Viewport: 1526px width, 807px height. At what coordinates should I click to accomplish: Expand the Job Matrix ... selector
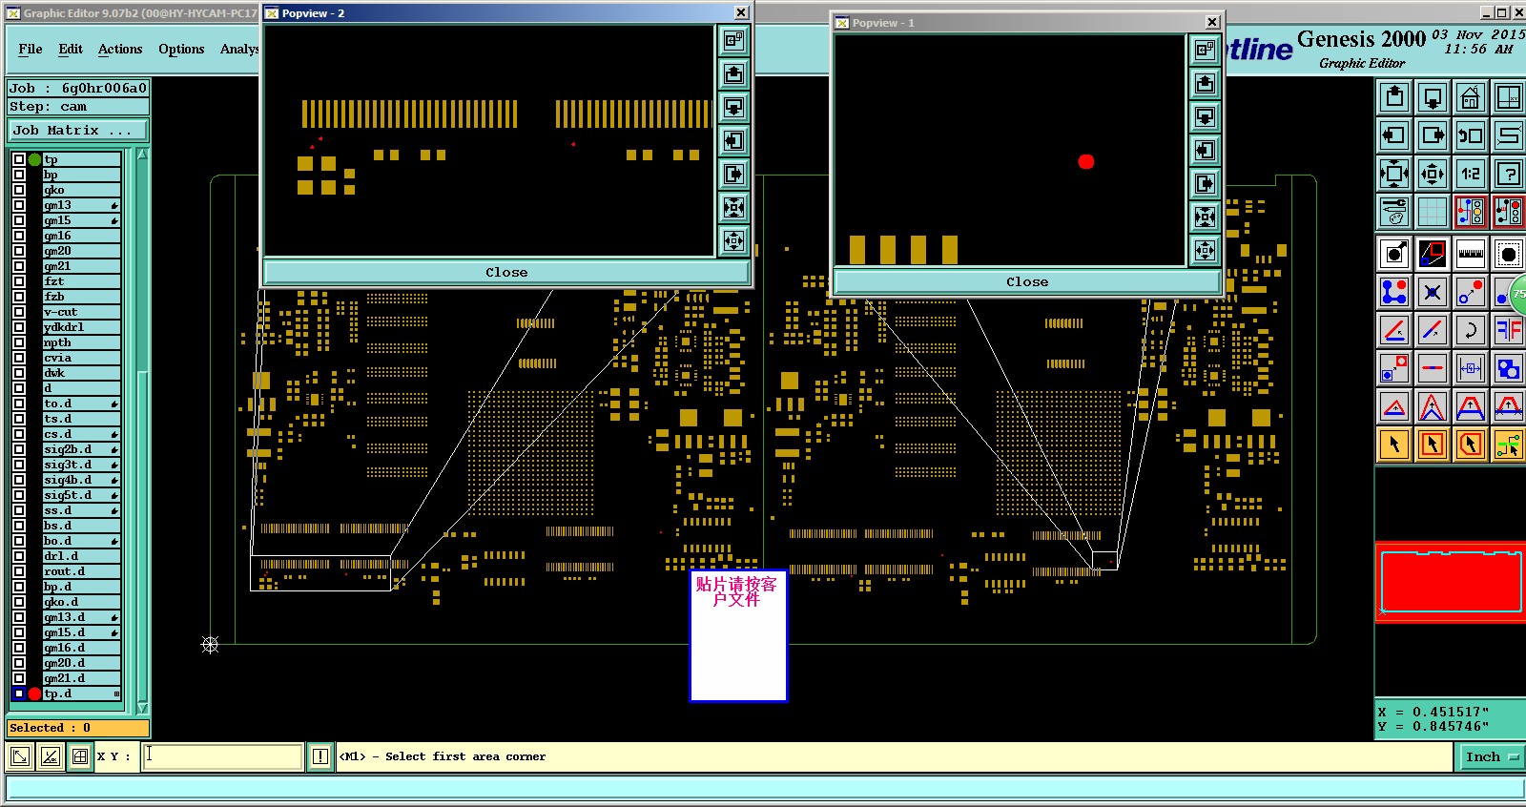pos(78,130)
